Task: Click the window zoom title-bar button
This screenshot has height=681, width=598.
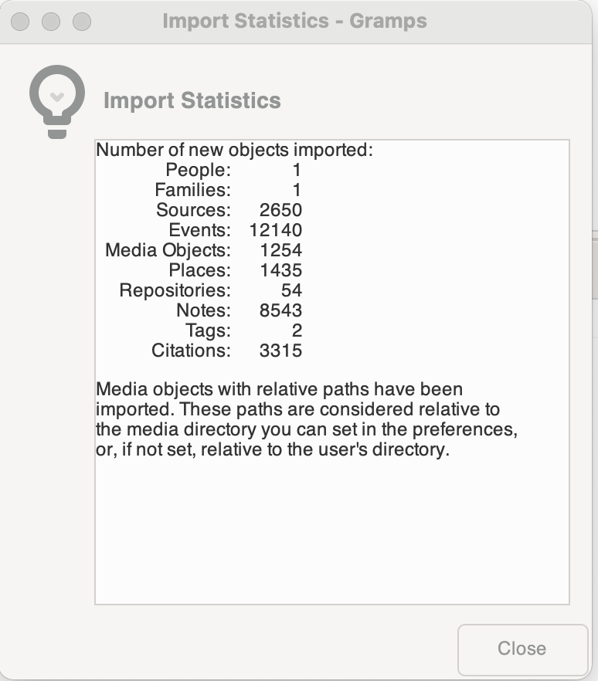Action: [x=81, y=22]
